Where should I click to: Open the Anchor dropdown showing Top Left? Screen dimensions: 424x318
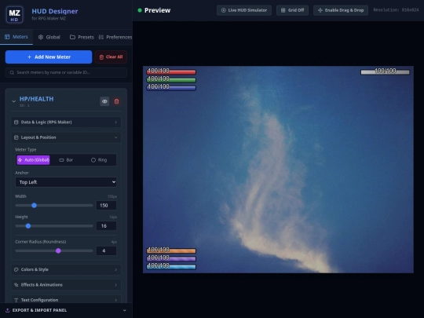pos(66,182)
